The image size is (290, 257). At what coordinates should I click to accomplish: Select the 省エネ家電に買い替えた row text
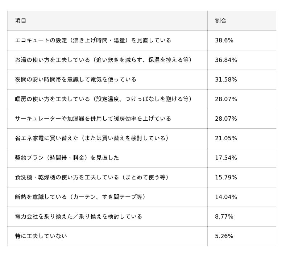point(92,138)
